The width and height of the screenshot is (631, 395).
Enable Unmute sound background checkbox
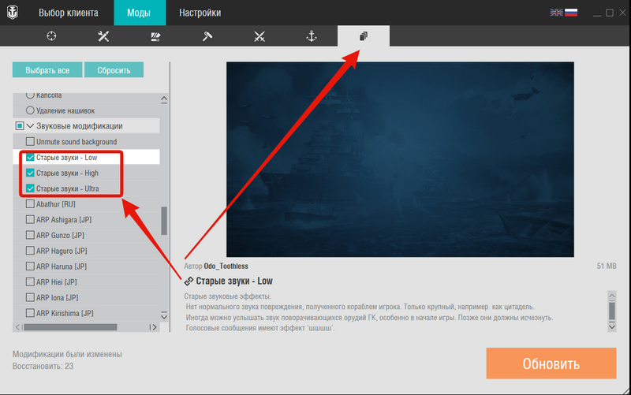(30, 142)
